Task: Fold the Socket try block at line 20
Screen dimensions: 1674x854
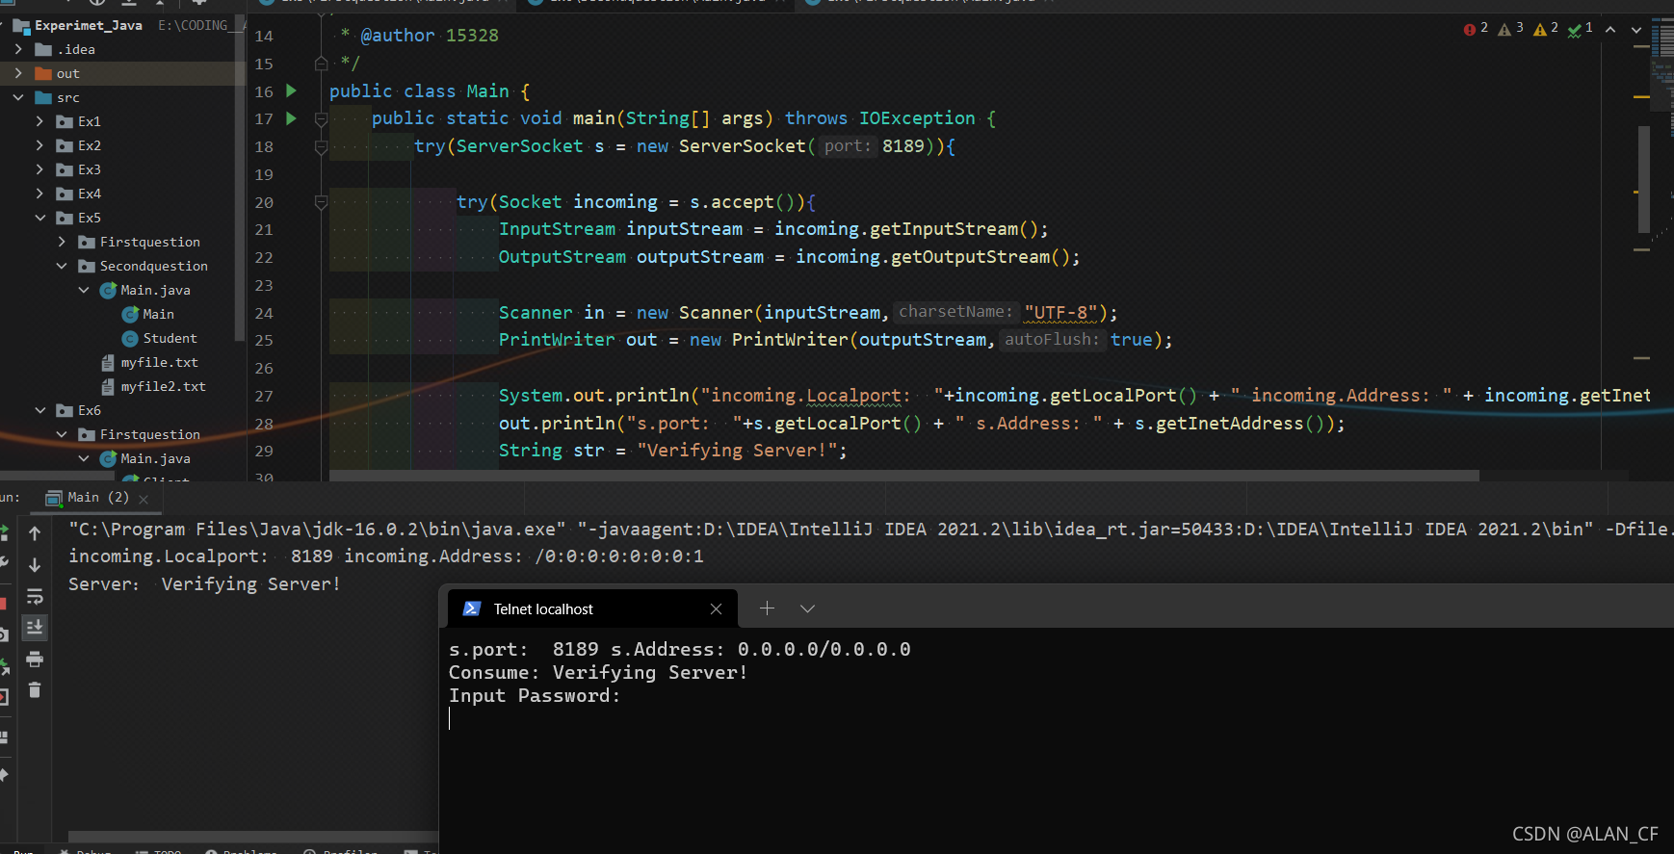Action: [x=321, y=203]
